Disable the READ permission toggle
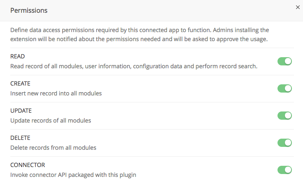Screen dimensions: 303x195 point(284,61)
